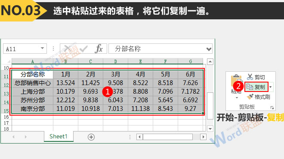Screen dimensions: 284x159
Task: Click cell with value 12.212
Action: 65,100
